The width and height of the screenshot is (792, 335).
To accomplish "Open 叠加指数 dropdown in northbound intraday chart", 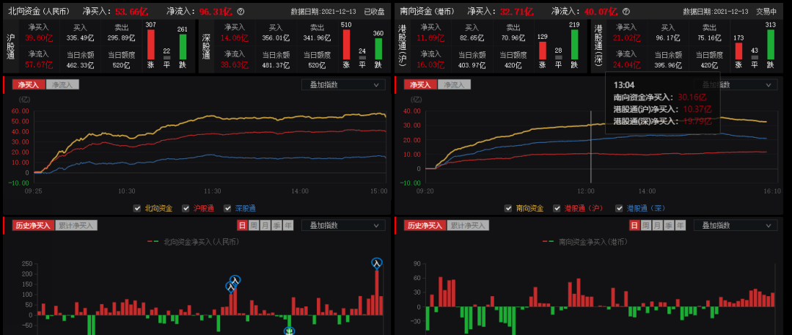I will 343,84.
